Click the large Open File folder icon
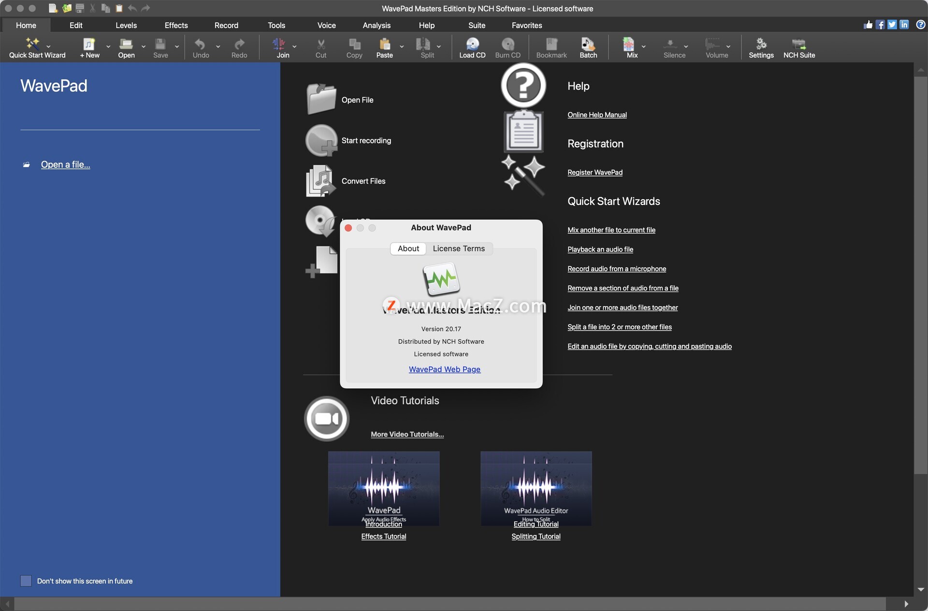The height and width of the screenshot is (611, 928). click(x=321, y=99)
